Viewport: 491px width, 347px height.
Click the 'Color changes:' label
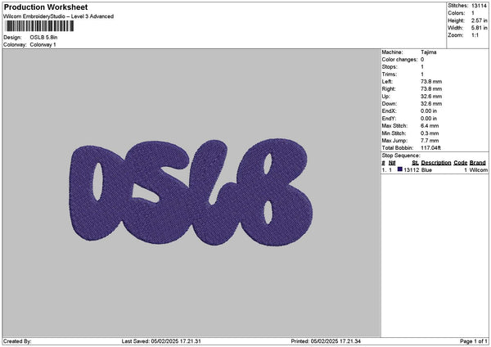point(399,60)
